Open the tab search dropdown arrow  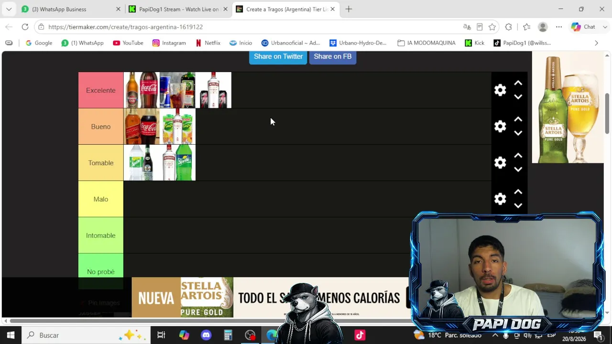pyautogui.click(x=9, y=9)
